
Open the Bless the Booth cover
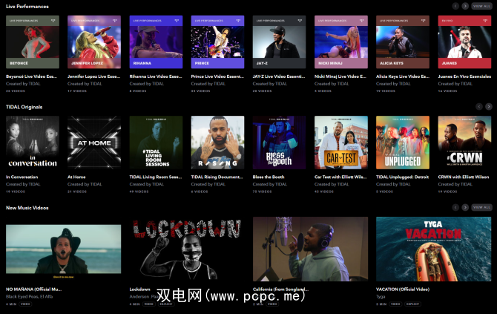279,143
